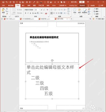Image resolution: width=106 pixels, height=112 pixels.
Task: Switch to the iSlide tab
Action: pos(54,6)
